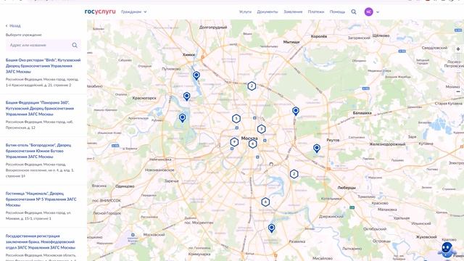Open cluster 2 west of Люберцы

pyautogui.click(x=294, y=174)
